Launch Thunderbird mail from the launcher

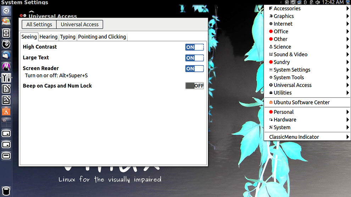point(6,56)
